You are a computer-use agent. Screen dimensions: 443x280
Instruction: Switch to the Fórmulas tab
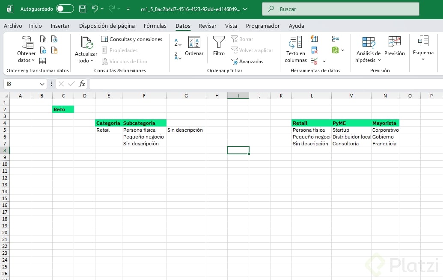(x=155, y=26)
